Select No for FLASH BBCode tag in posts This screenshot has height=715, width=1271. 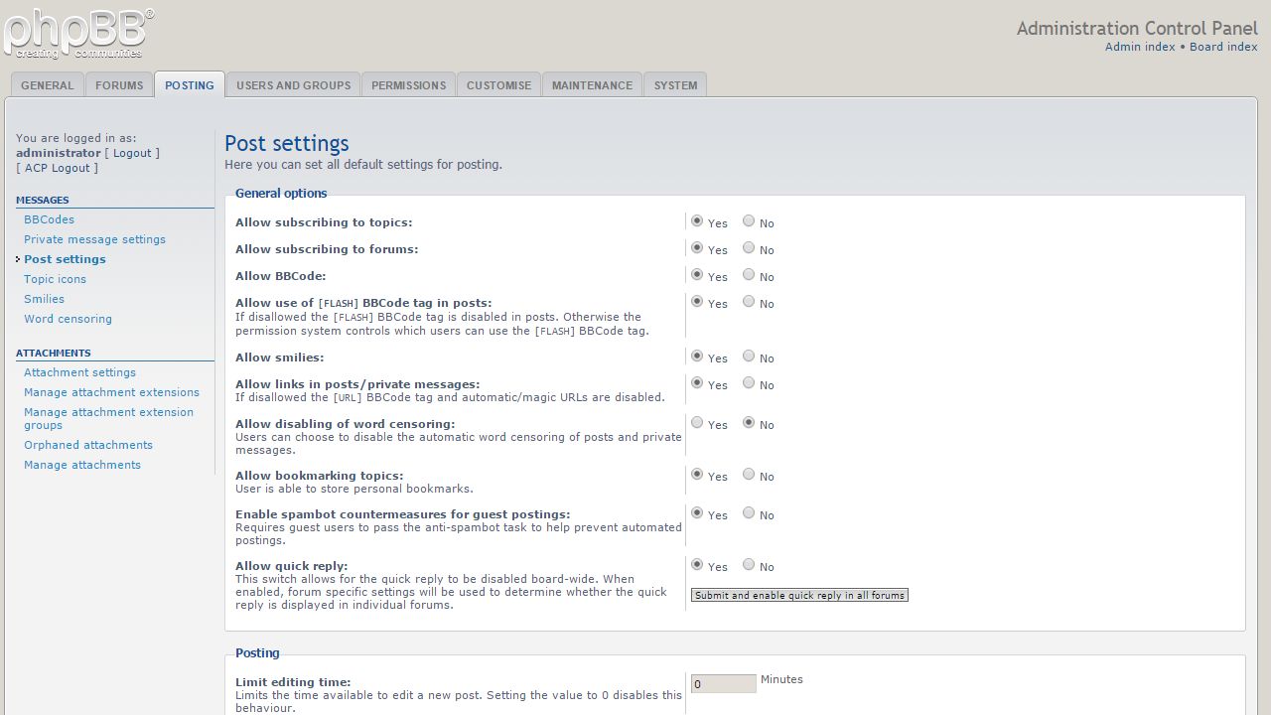click(749, 302)
